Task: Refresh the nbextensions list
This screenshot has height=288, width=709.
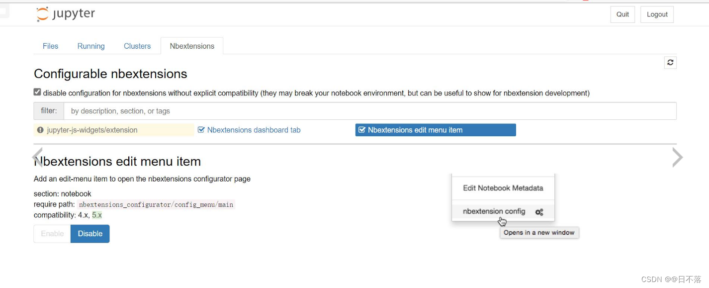Action: (x=670, y=62)
